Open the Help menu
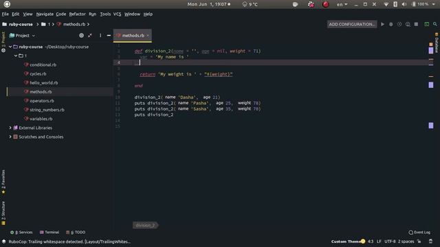This screenshot has height=247, width=440. tap(148, 14)
